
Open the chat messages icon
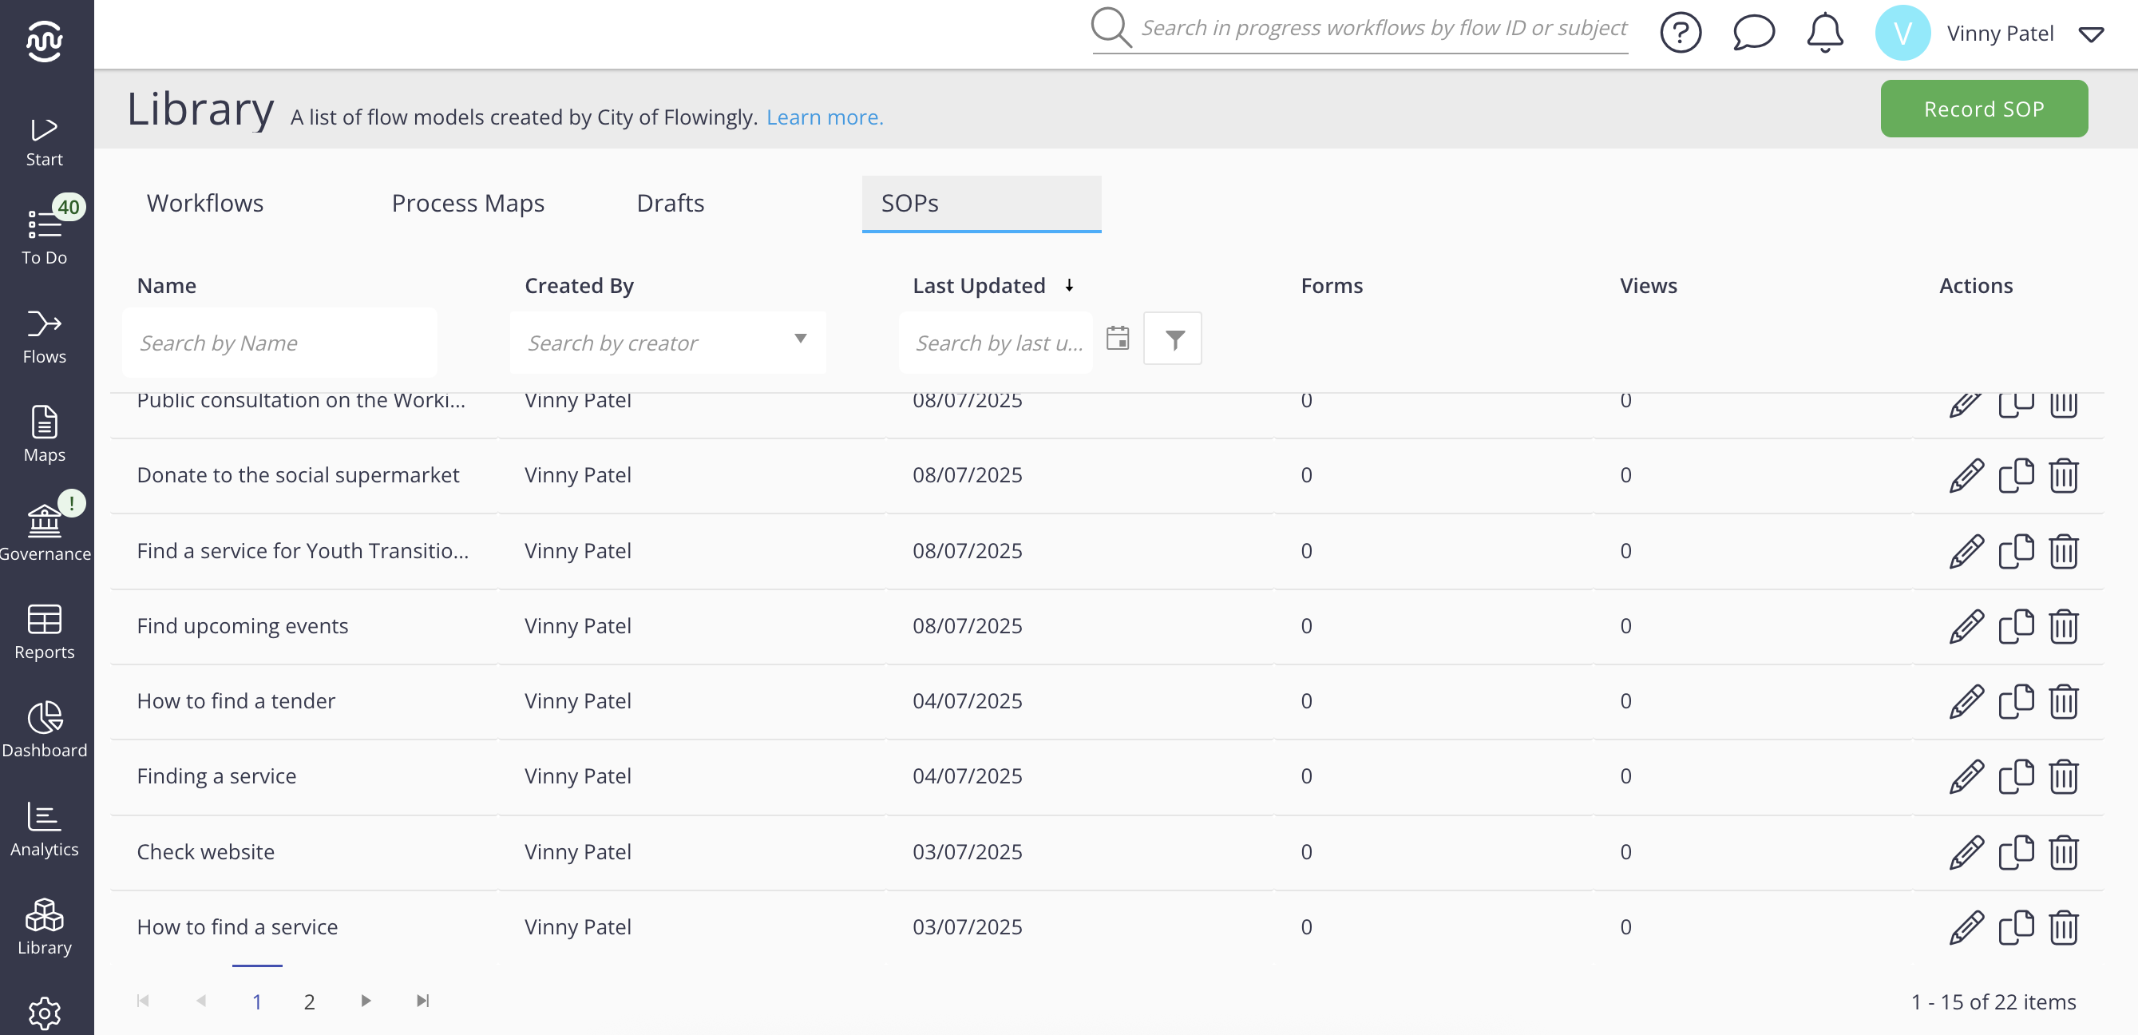click(1753, 34)
